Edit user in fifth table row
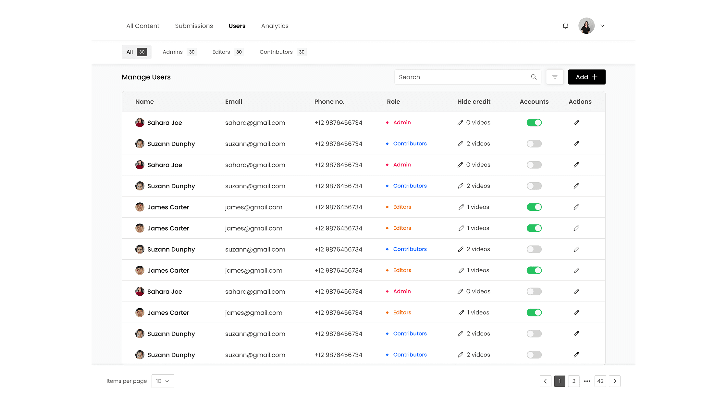 pos(576,207)
